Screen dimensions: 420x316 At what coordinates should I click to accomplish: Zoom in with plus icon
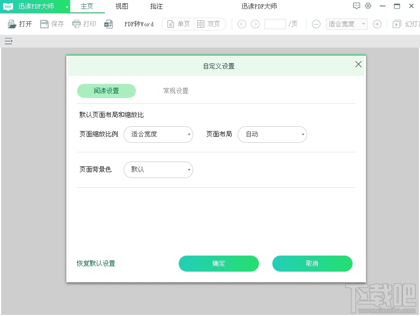[377, 24]
